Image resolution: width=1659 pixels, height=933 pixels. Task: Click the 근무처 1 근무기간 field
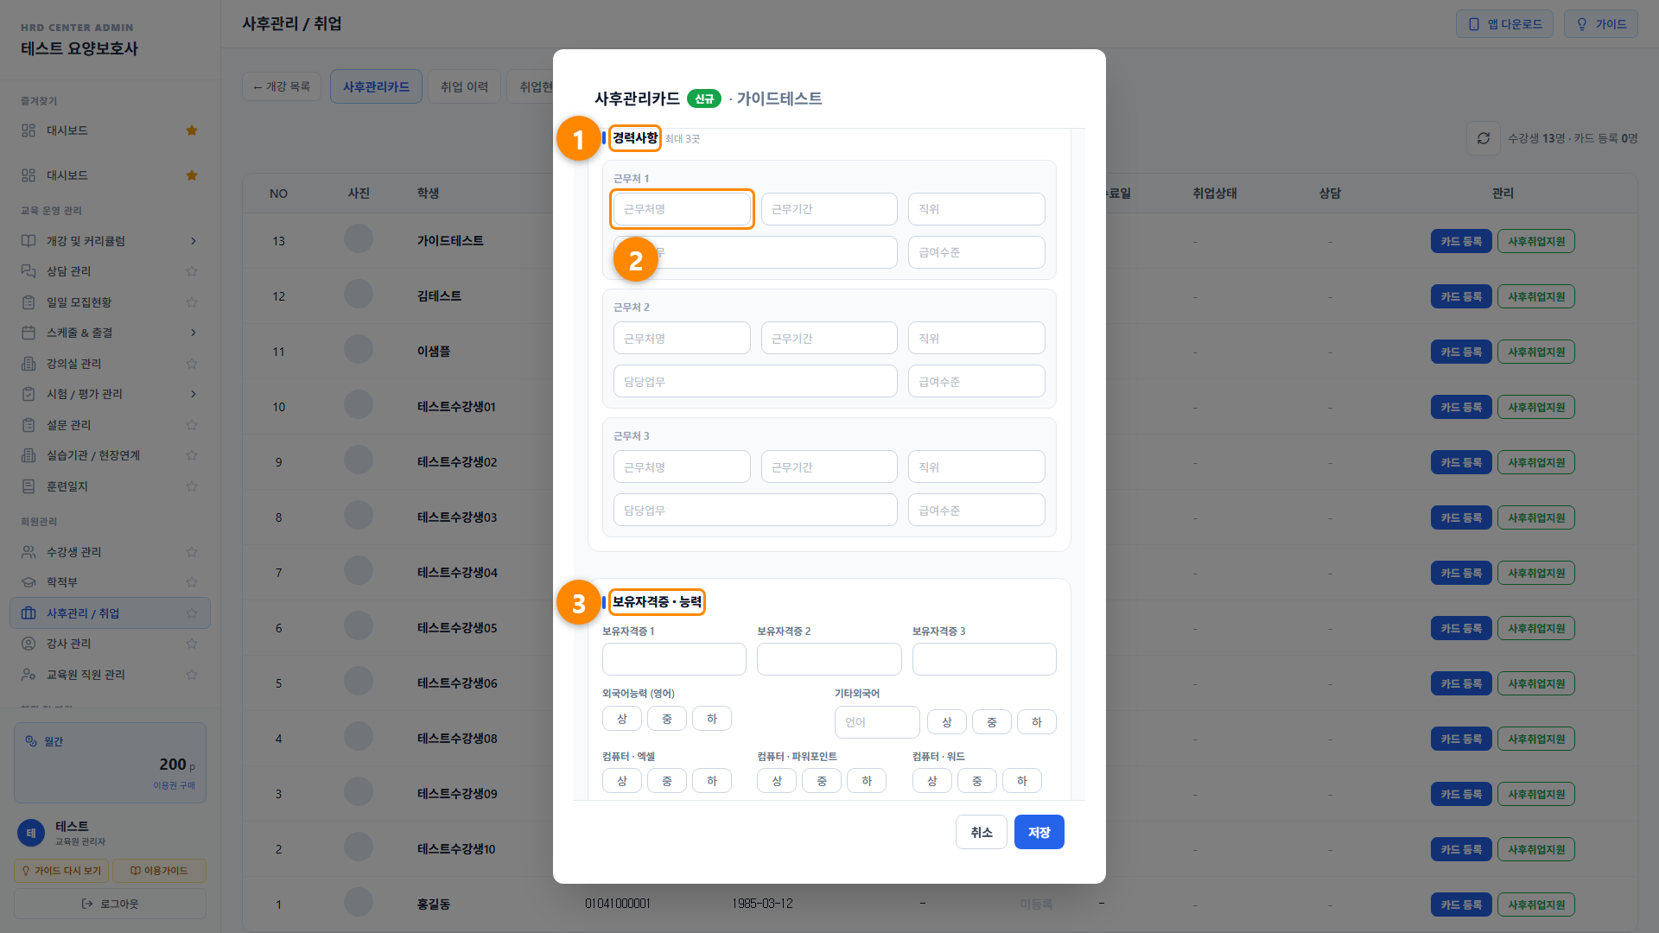coord(829,209)
